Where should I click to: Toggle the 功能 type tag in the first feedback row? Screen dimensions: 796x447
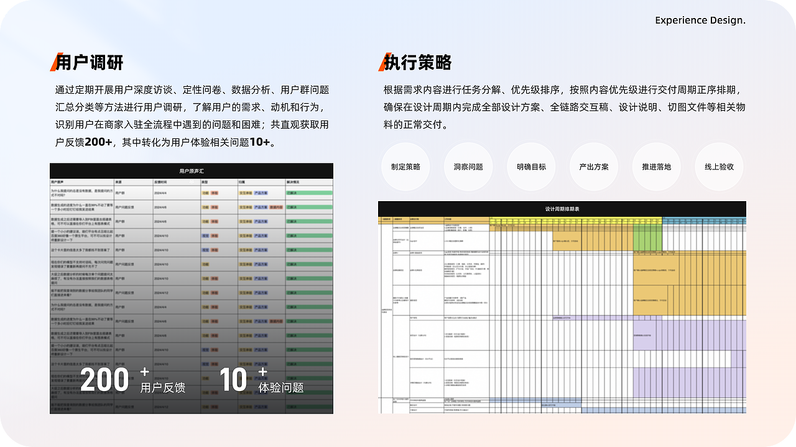206,193
